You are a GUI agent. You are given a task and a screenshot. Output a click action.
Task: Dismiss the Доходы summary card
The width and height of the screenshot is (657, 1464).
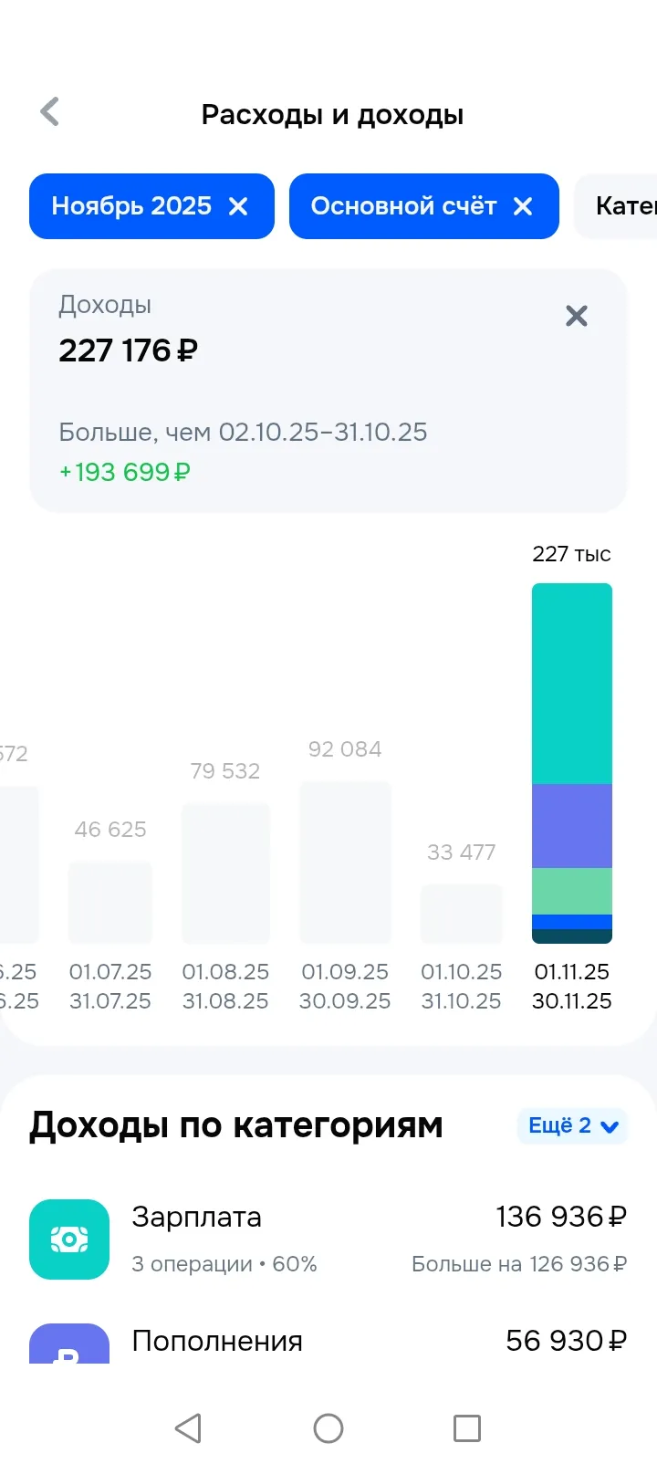(577, 316)
